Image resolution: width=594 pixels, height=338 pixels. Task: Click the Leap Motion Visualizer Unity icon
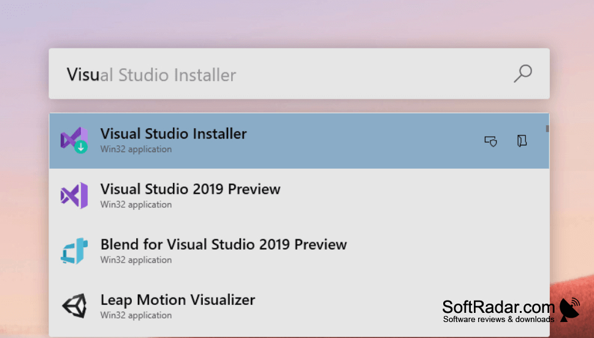pos(74,305)
